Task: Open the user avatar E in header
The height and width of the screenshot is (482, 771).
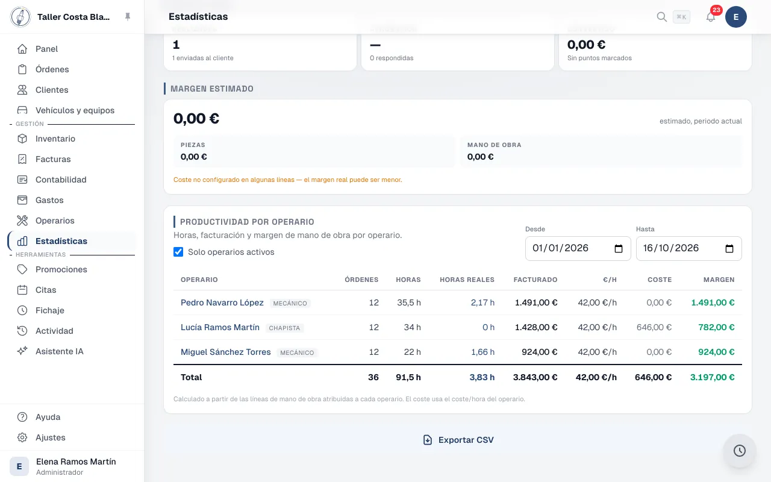Action: (736, 17)
